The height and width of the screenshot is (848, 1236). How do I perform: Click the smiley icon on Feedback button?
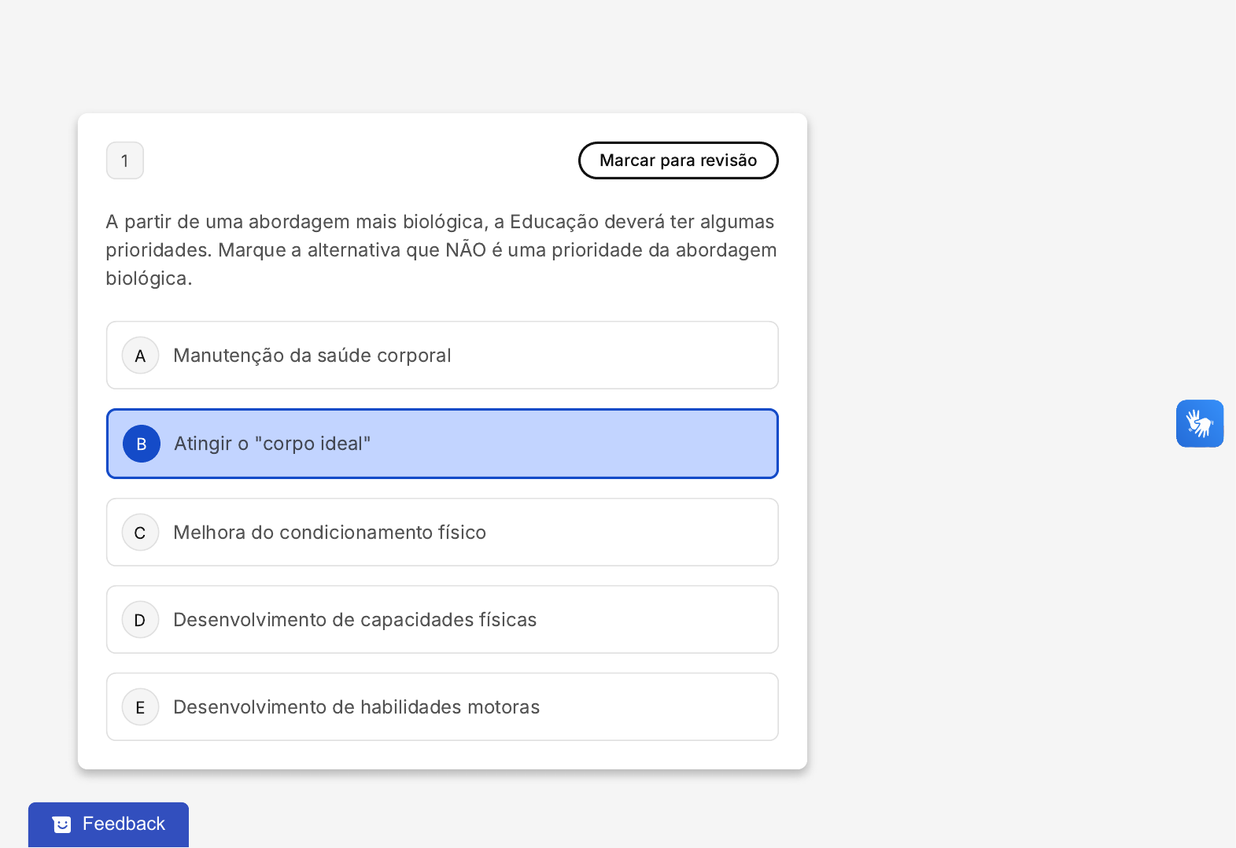(61, 824)
